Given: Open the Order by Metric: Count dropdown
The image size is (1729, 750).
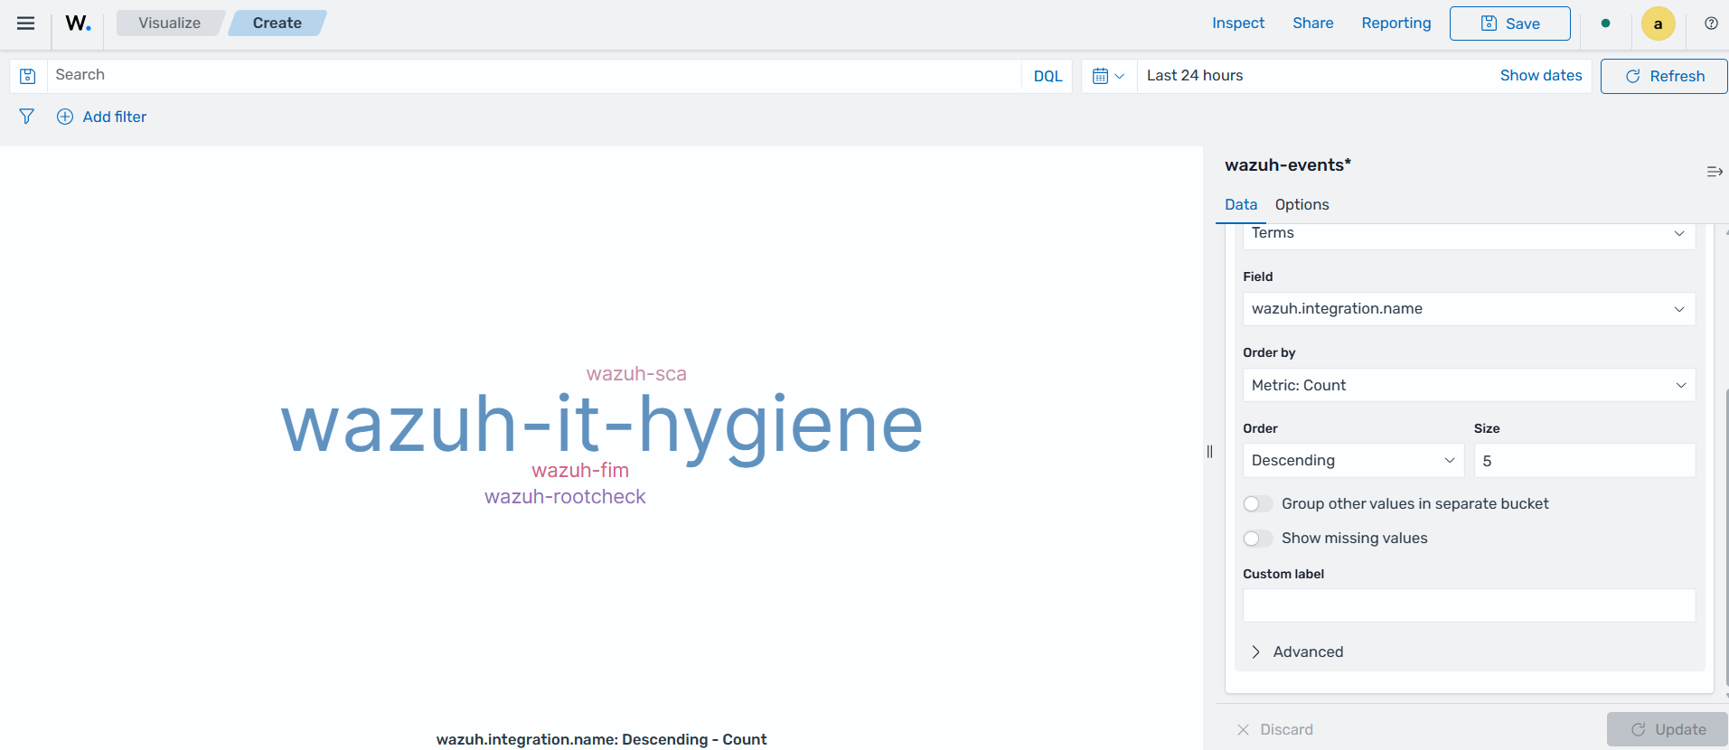Looking at the screenshot, I should point(1469,385).
